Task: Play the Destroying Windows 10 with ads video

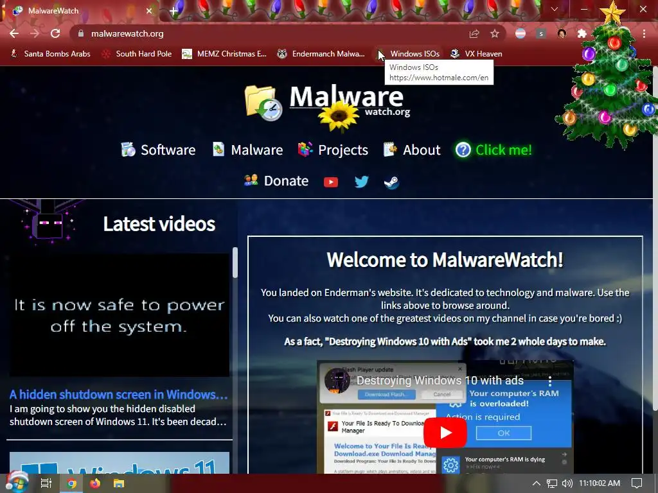Action: [x=445, y=432]
